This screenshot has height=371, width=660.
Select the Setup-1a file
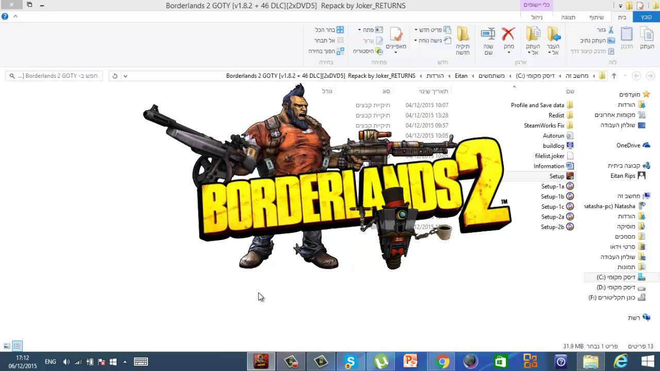557,186
